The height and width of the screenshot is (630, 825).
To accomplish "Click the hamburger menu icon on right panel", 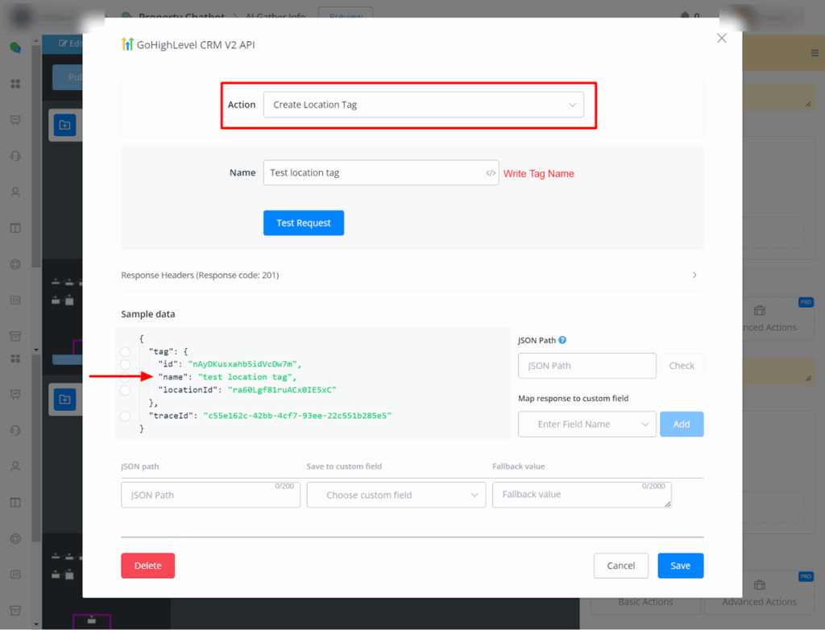I will click(814, 53).
